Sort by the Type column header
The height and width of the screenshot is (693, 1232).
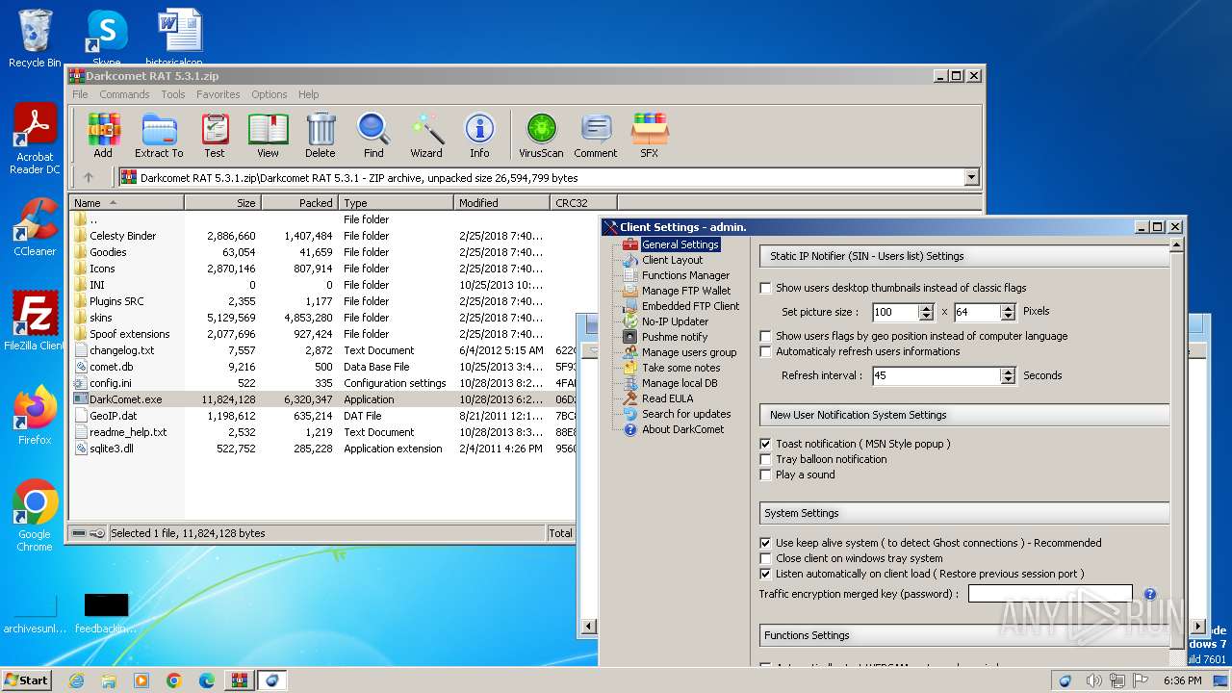pyautogui.click(x=396, y=203)
